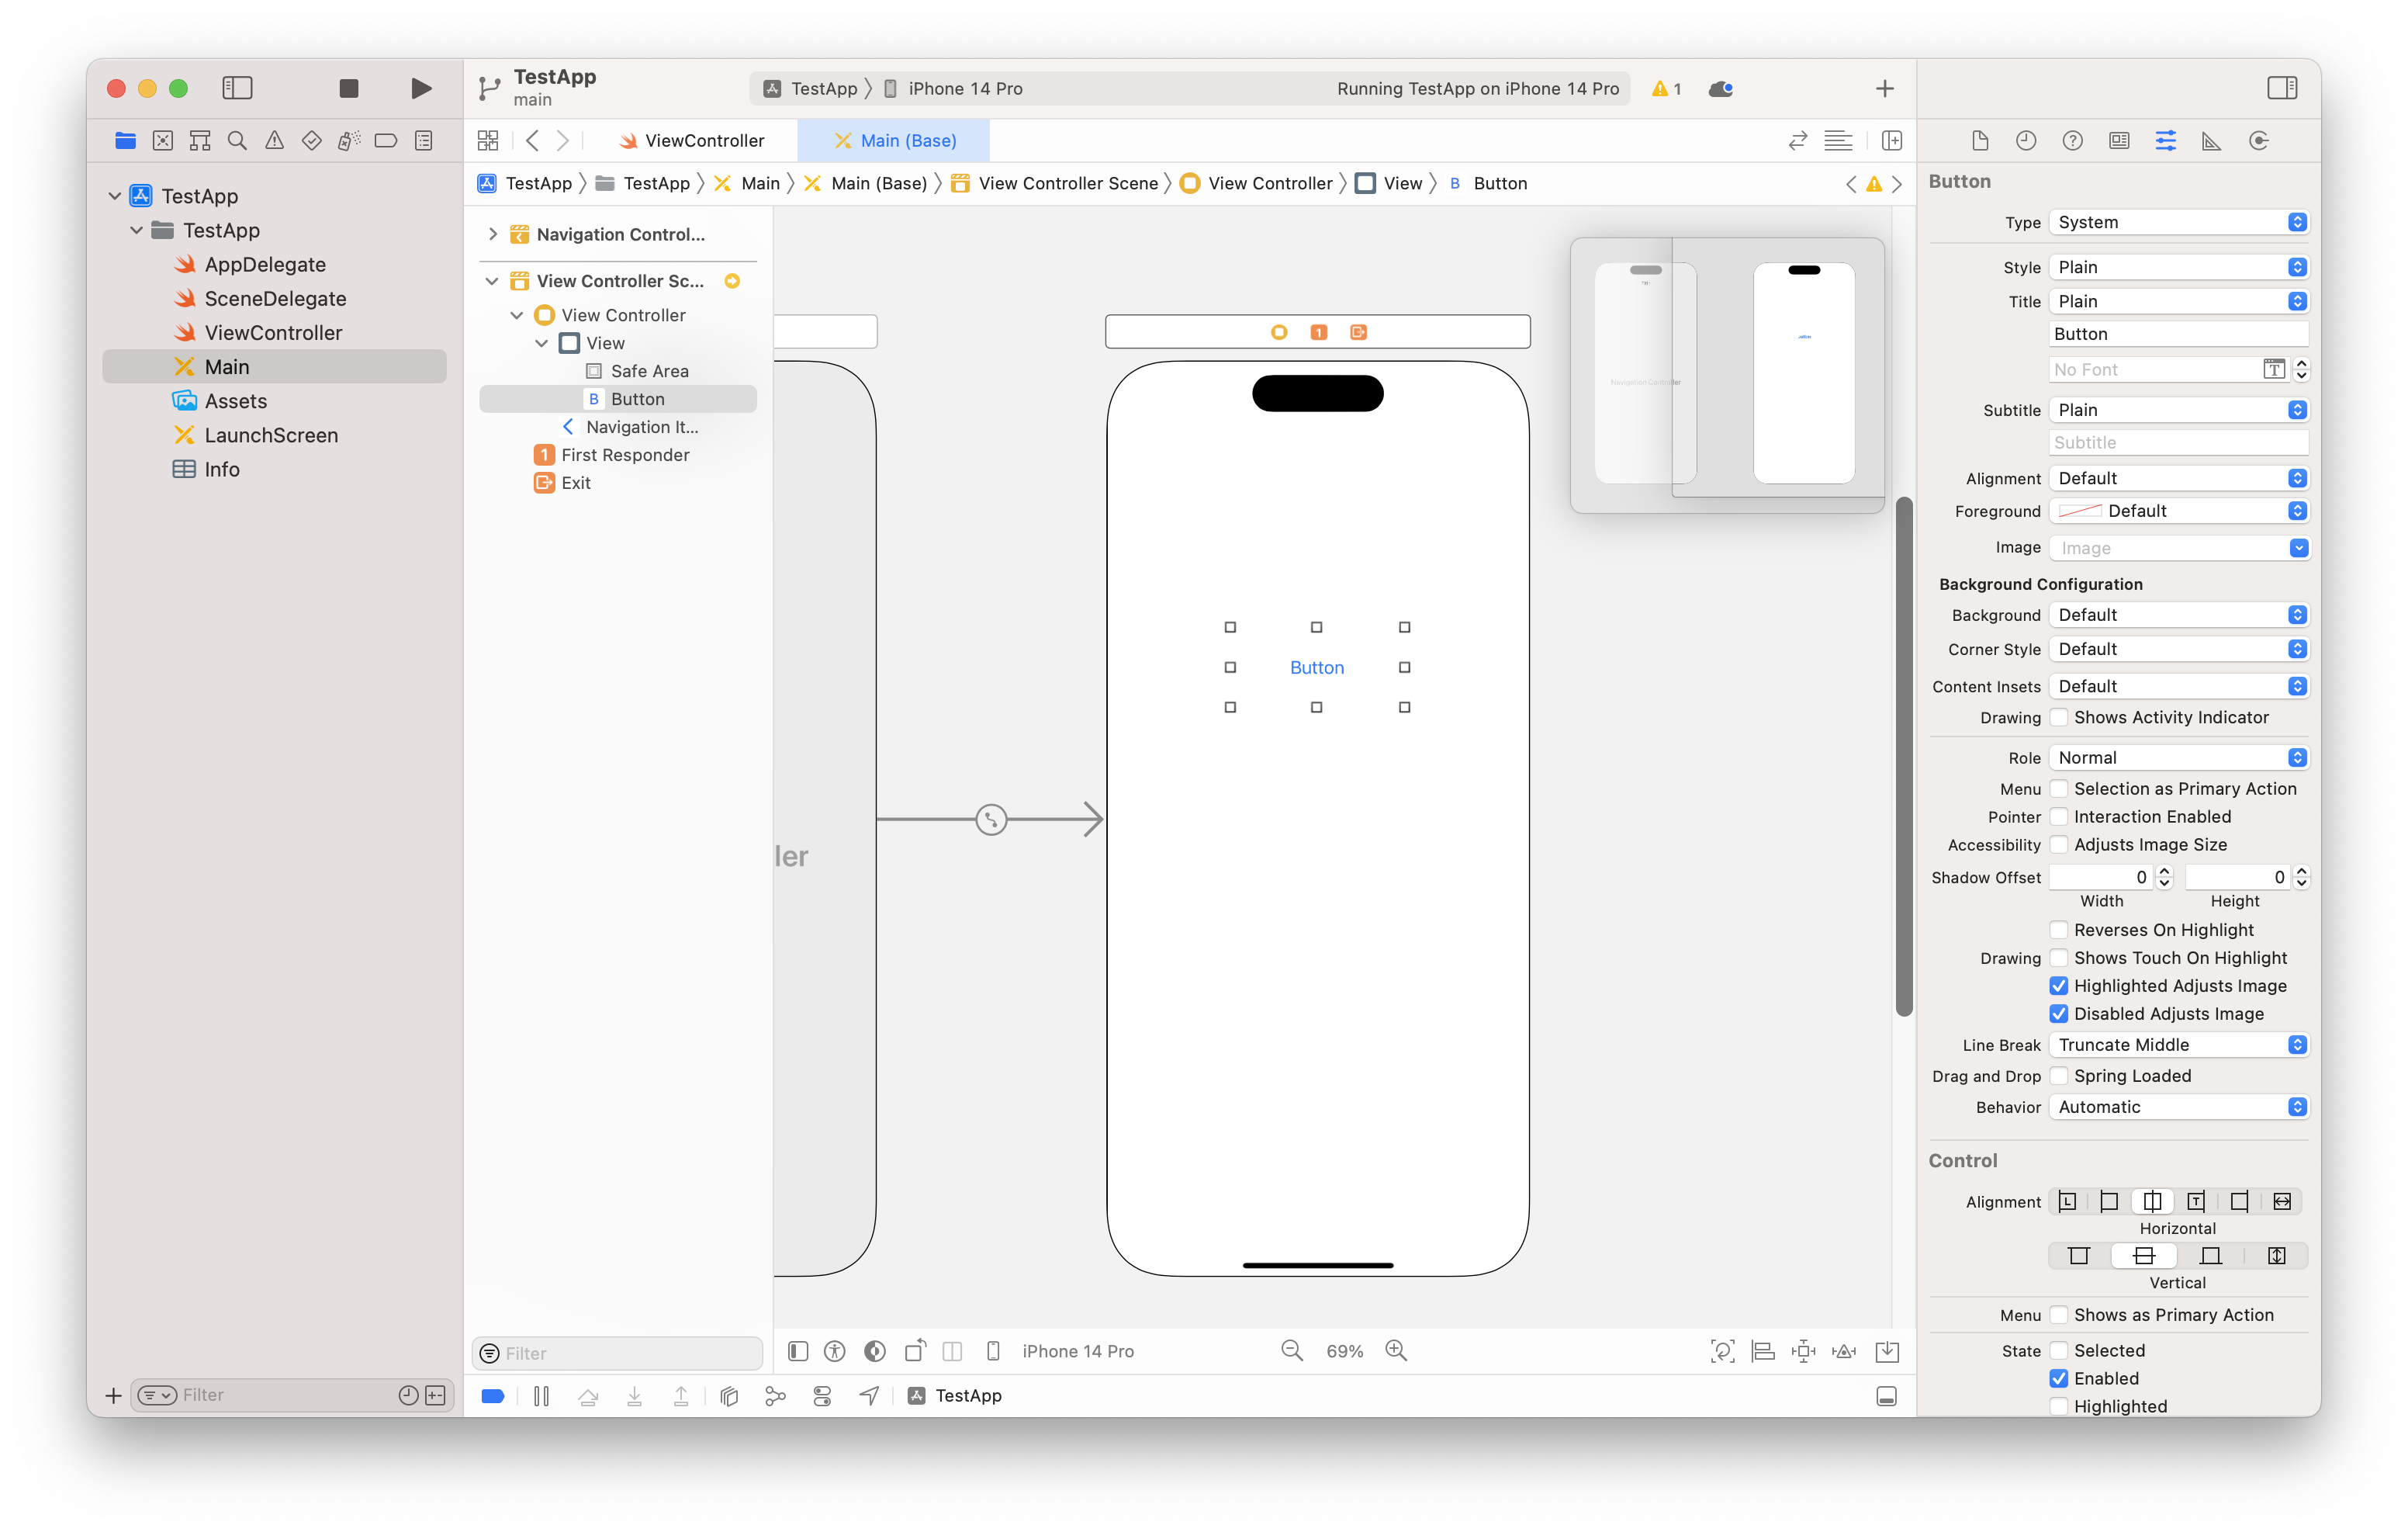This screenshot has height=1532, width=2408.
Task: Click the button Title text field
Action: pyautogui.click(x=2177, y=334)
